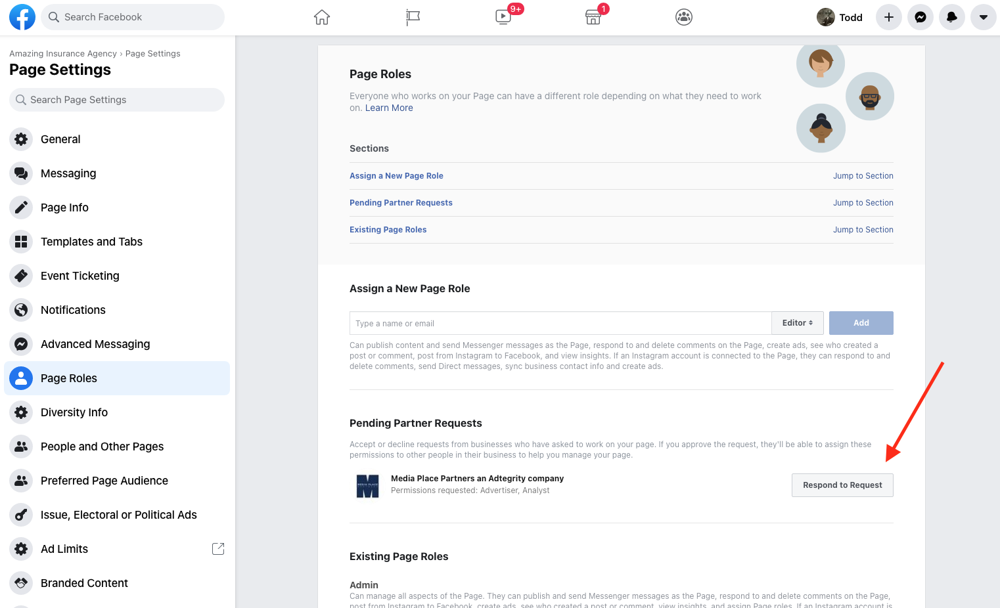Show notifications bell

point(952,17)
